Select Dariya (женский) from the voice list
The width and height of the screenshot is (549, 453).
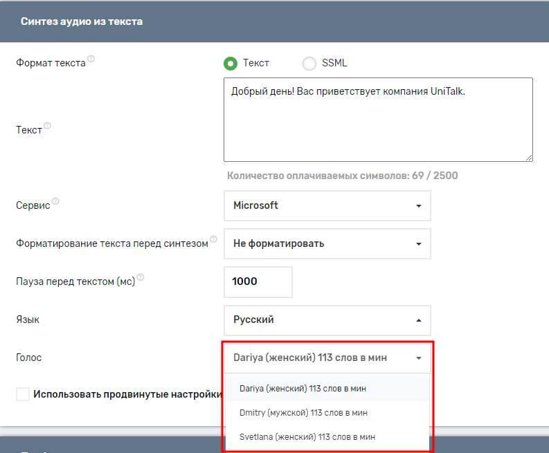pyautogui.click(x=303, y=389)
